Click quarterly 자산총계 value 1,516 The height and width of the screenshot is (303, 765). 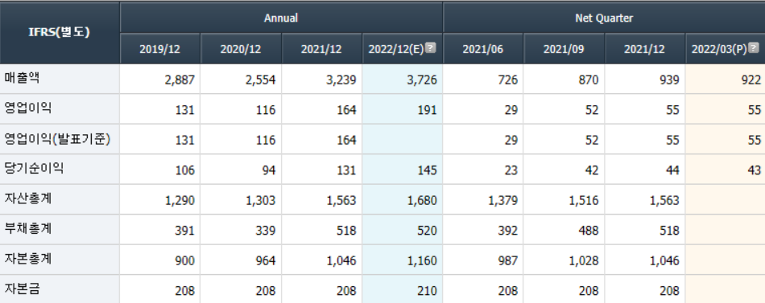[584, 201]
